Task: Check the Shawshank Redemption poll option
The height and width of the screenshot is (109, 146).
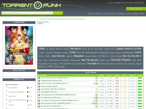Action: pos(7,92)
